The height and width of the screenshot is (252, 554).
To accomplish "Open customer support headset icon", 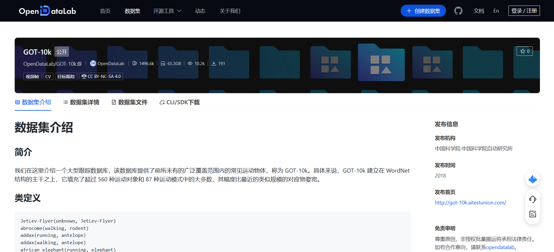I will [x=532, y=199].
